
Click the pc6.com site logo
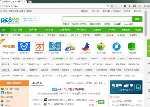click(x=10, y=20)
